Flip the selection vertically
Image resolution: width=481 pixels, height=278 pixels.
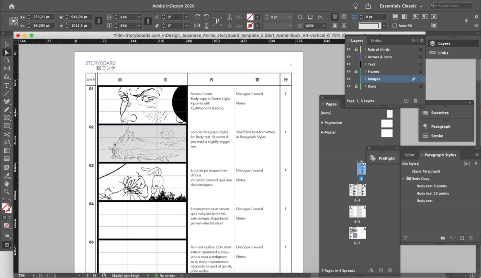click(x=206, y=25)
